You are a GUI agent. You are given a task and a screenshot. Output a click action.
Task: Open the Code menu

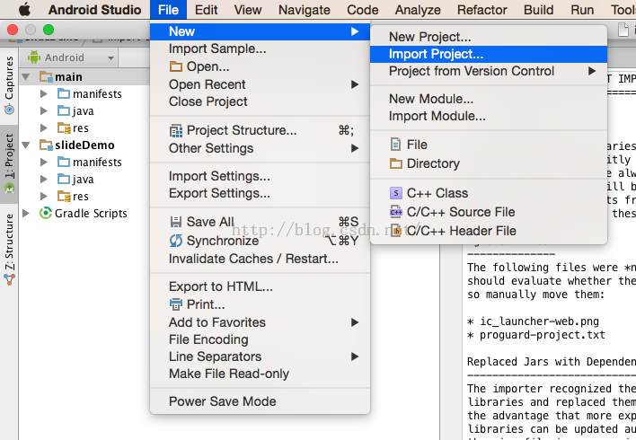[x=363, y=9]
